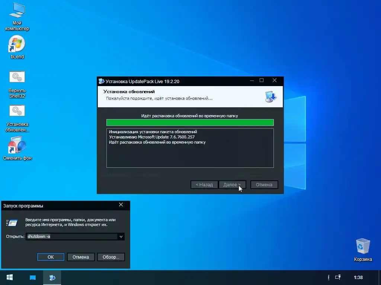Screen dimensions: 381x285
Task: Click the green installation progress bar
Action: pyautogui.click(x=190, y=122)
